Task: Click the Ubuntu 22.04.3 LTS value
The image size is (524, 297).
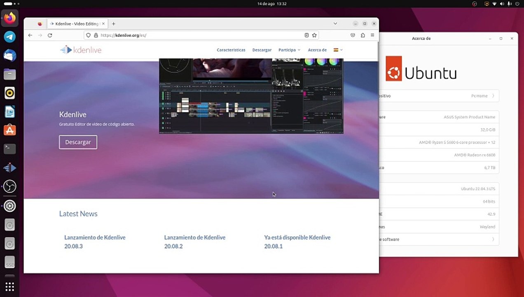Action: coord(478,189)
